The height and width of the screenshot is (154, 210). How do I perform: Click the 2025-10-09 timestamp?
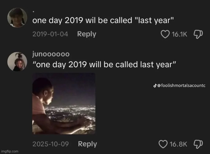[50, 144]
